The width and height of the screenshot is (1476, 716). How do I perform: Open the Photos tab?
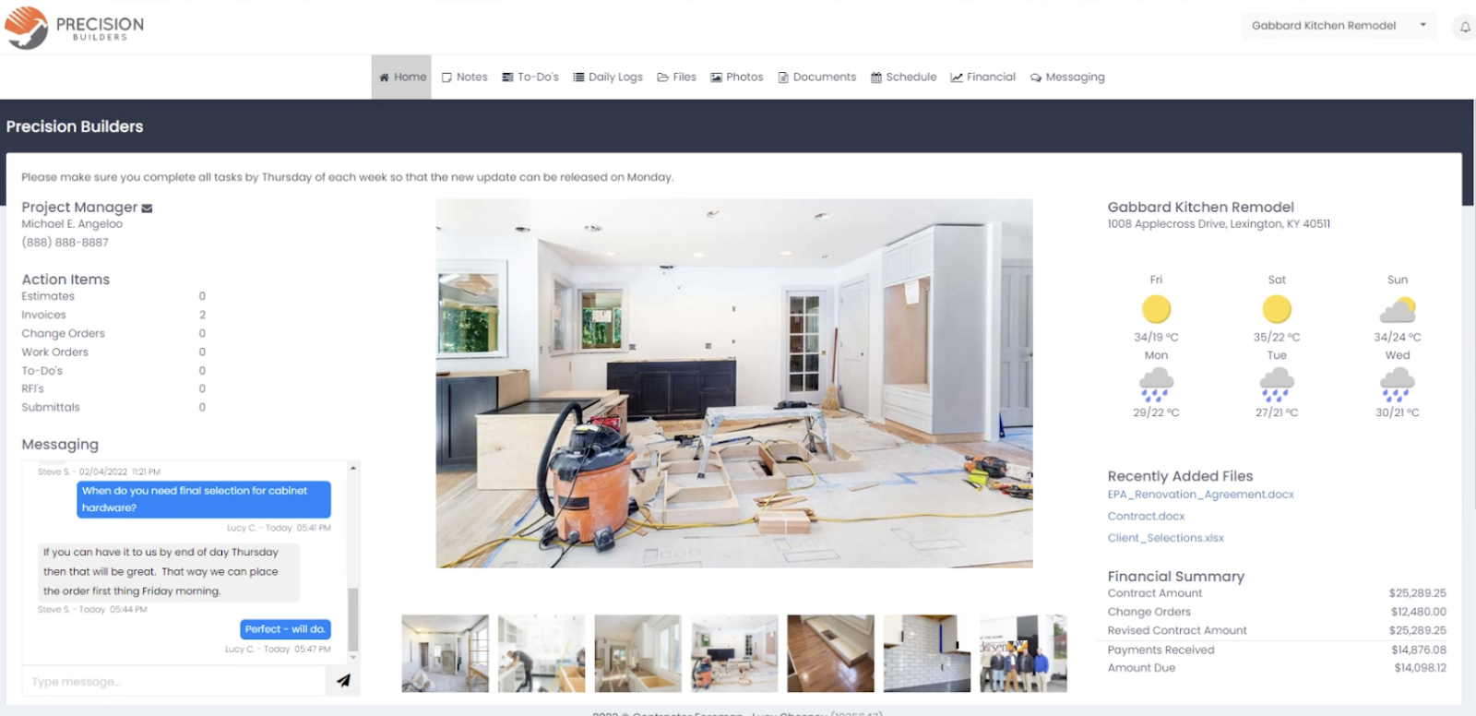point(737,77)
